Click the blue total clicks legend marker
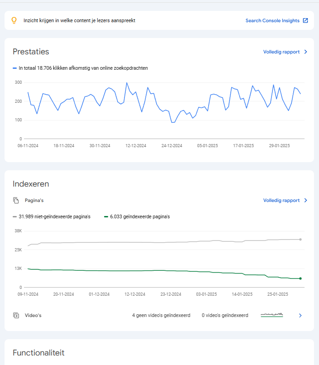Screen dimensions: 319x365 (15, 68)
